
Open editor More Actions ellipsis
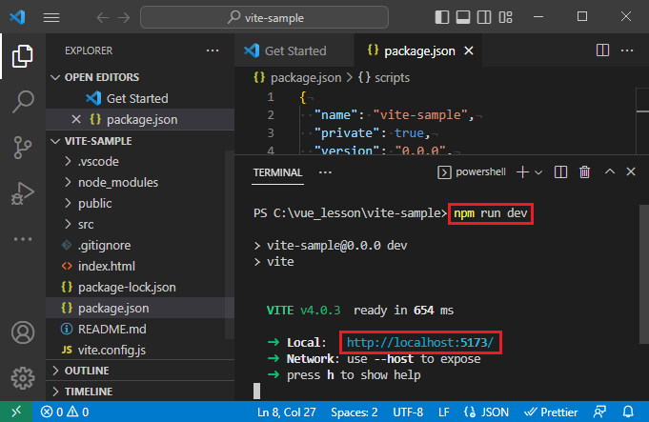point(627,50)
